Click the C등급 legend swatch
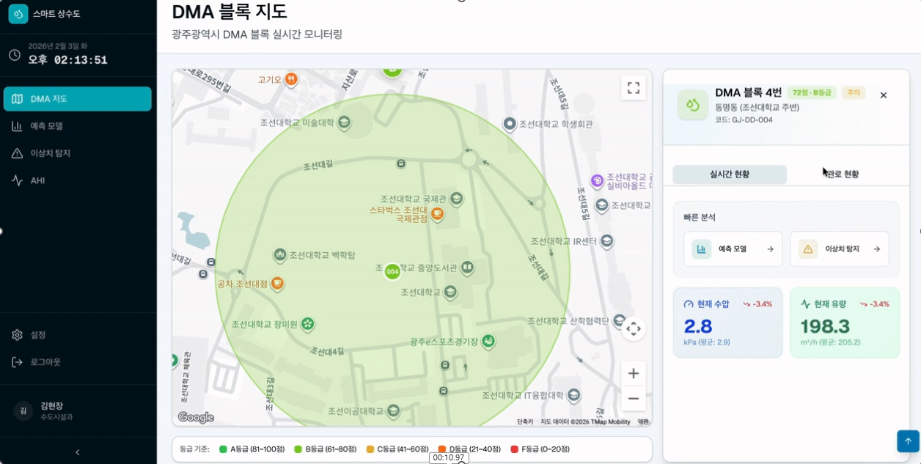This screenshot has width=921, height=464. (370, 449)
